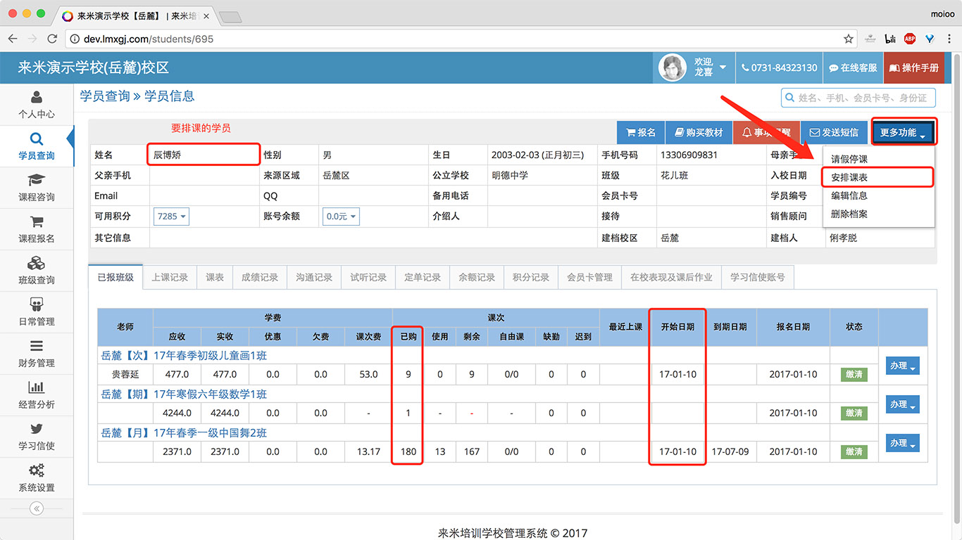
Task: Switch to the 会员卡管理 tab
Action: point(589,278)
